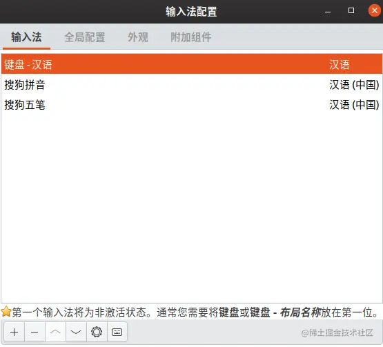
Task: Click 汉语 language label in highlighted row
Action: point(339,65)
